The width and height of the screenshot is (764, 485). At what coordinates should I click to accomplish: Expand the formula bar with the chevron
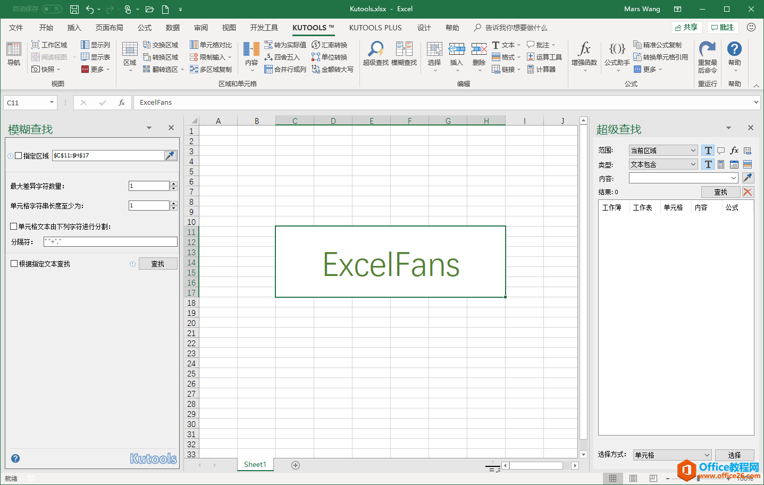[x=756, y=102]
